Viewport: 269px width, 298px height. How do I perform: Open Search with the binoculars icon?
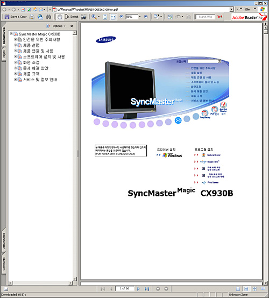48,17
